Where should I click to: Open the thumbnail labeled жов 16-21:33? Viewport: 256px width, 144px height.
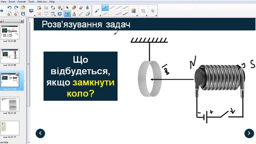click(x=10, y=104)
